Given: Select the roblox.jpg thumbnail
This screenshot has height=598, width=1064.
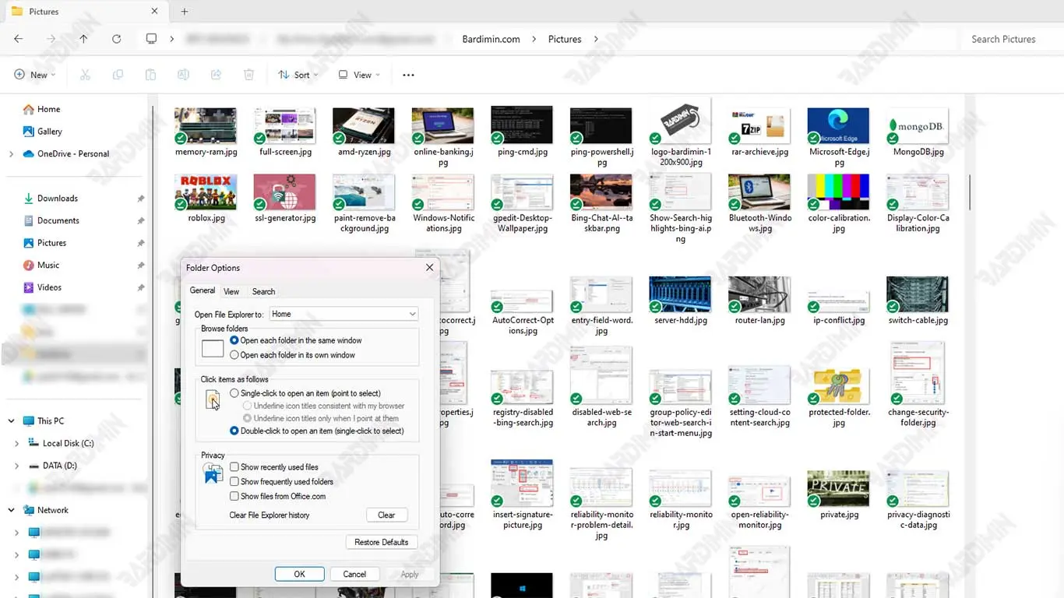Looking at the screenshot, I should 206,192.
